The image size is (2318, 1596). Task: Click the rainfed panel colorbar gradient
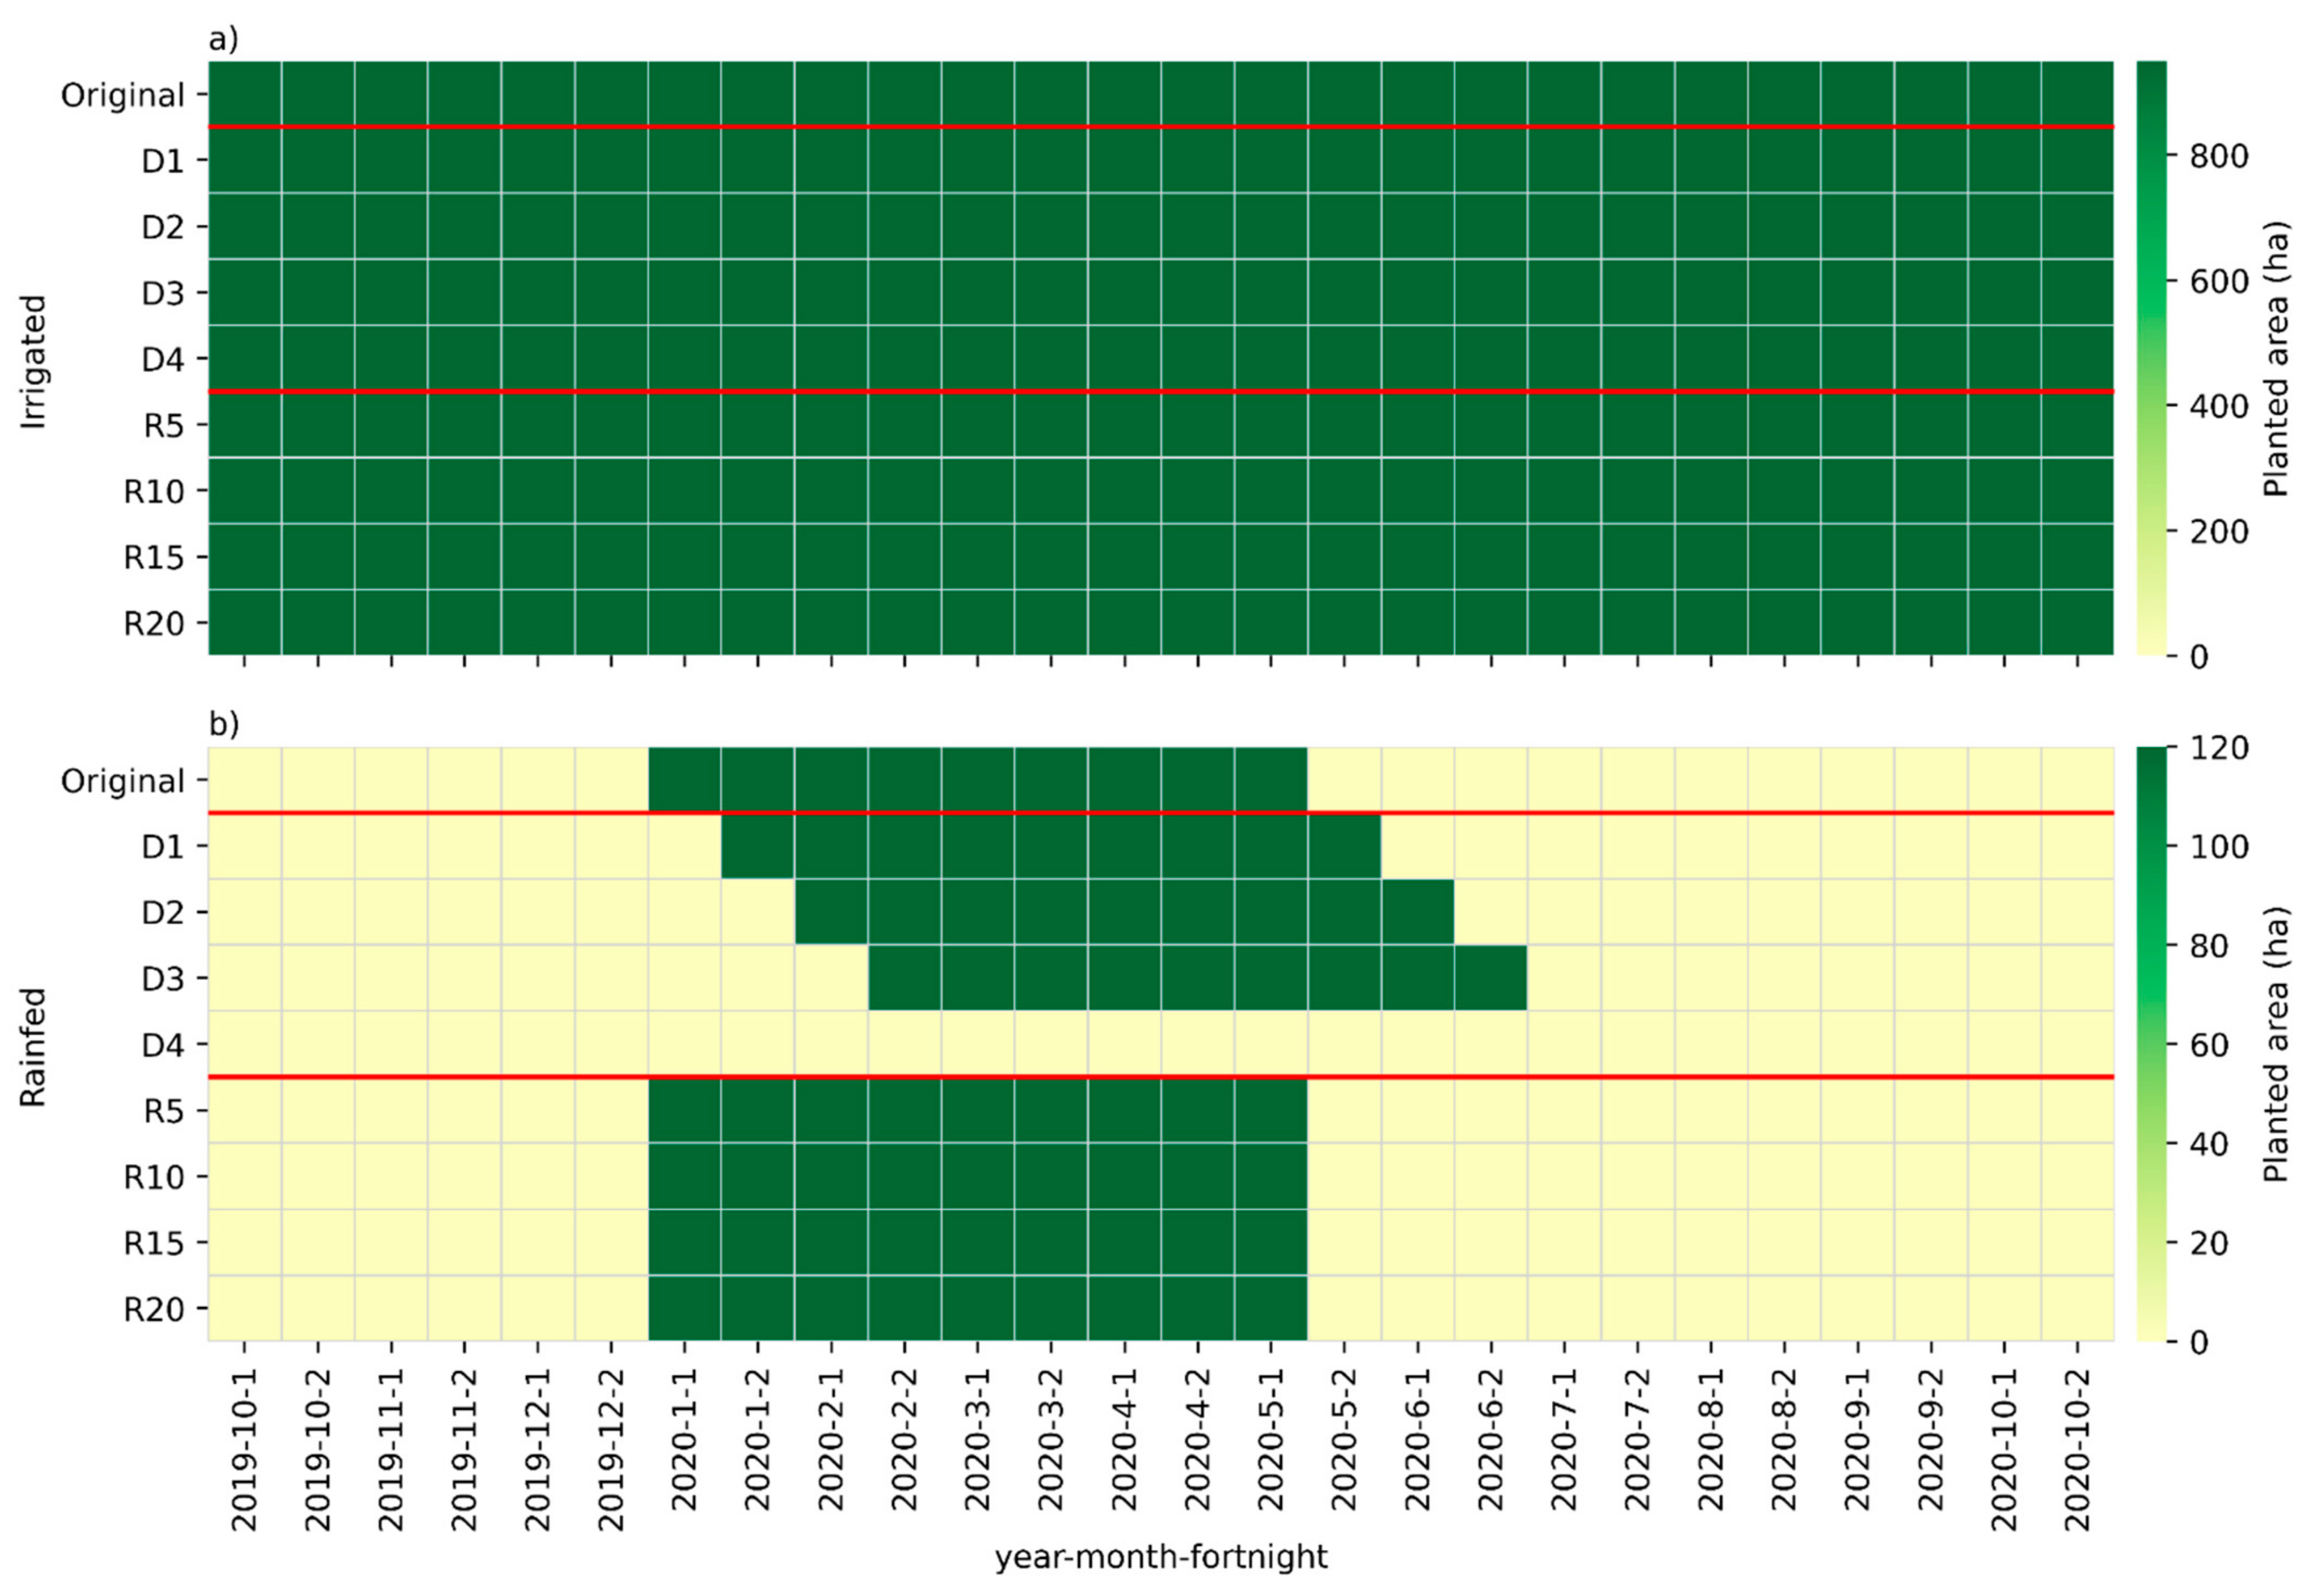point(2151,1043)
